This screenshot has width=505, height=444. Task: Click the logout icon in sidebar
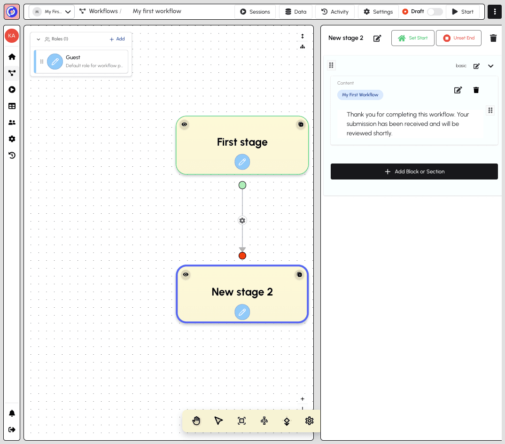pos(12,429)
